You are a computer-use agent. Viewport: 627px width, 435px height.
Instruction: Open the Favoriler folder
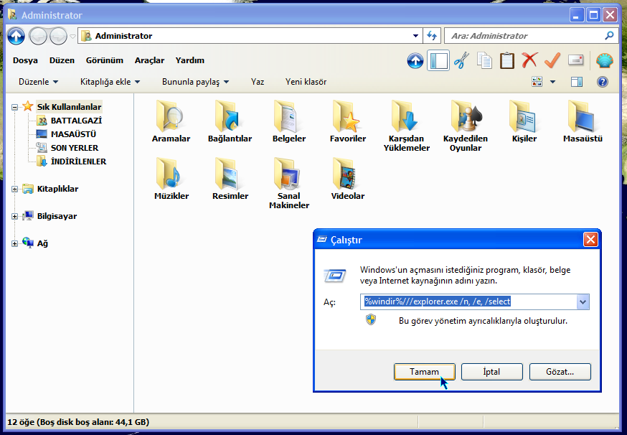point(347,121)
